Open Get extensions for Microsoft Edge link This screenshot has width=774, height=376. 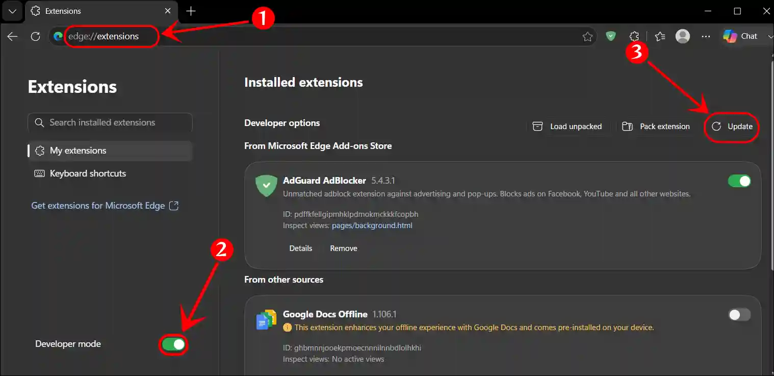pyautogui.click(x=105, y=206)
